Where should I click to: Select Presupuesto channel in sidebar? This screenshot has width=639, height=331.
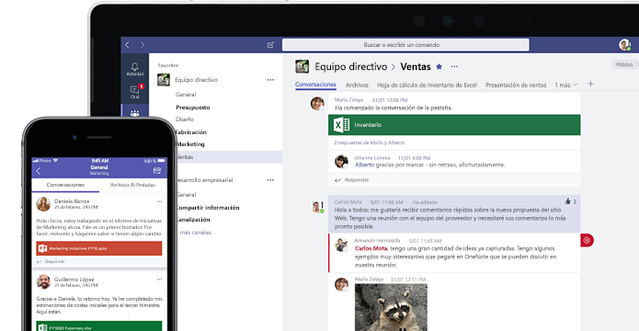tap(193, 108)
